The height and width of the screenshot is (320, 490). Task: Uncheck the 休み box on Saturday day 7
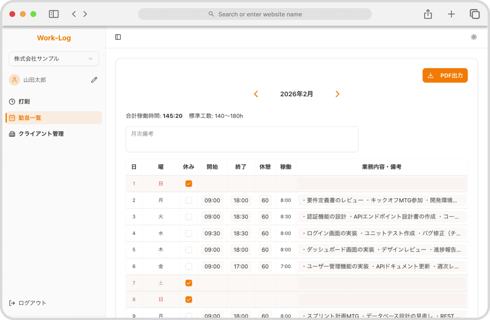pos(189,283)
